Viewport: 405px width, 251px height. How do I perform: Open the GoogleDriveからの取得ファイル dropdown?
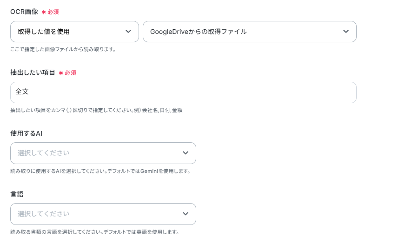tap(242, 32)
